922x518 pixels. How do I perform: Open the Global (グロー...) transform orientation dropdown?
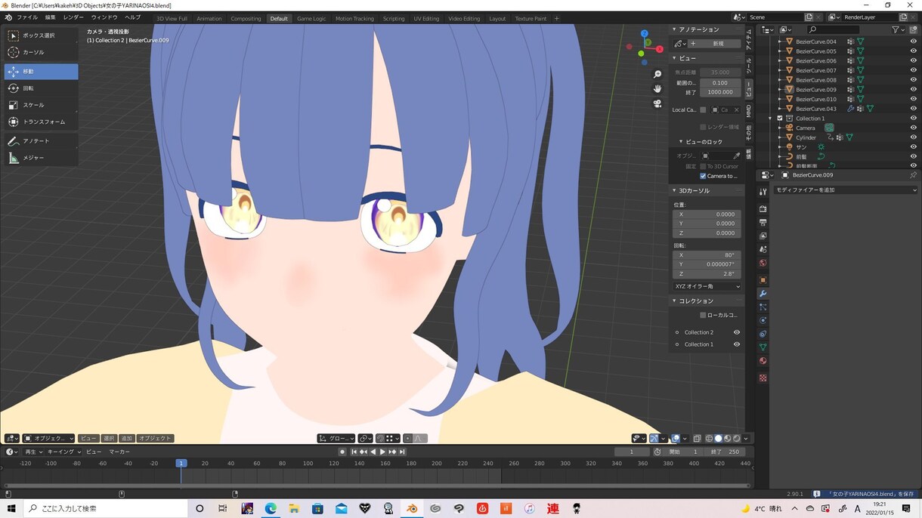coord(336,438)
